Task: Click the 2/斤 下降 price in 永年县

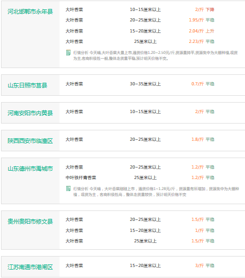Action: 205,9
